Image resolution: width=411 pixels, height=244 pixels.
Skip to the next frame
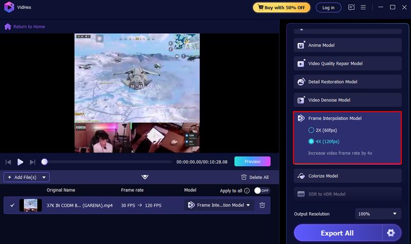click(32, 162)
